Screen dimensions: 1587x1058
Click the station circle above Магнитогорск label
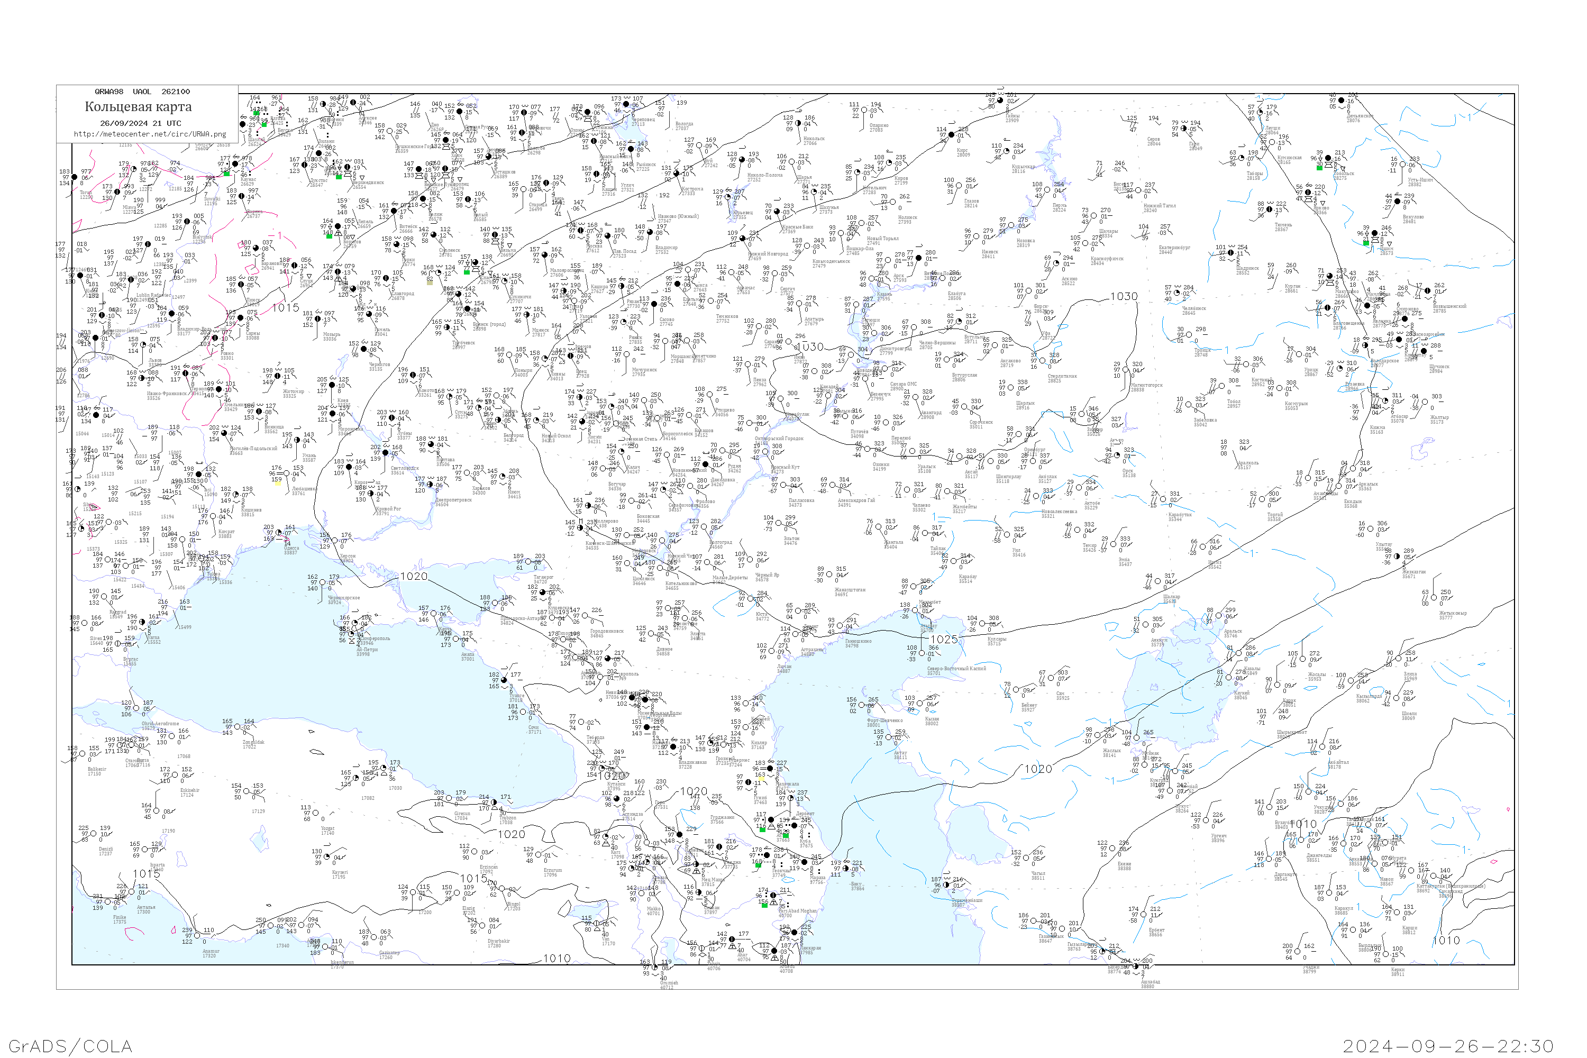click(1127, 370)
